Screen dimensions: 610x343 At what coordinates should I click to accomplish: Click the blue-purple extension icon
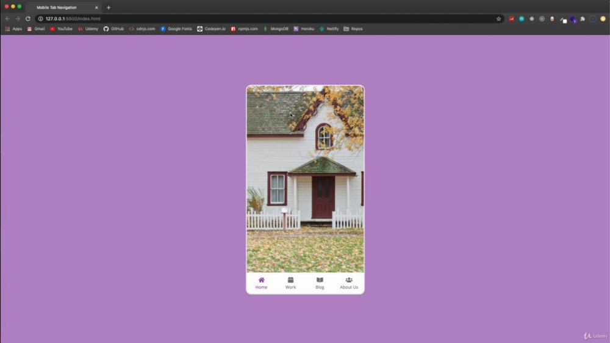(x=573, y=19)
